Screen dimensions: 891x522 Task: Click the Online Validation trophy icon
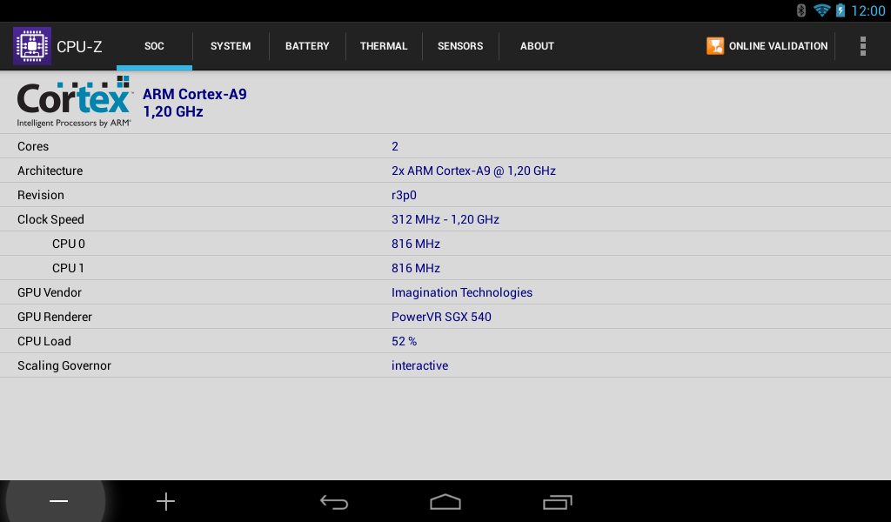[x=715, y=46]
